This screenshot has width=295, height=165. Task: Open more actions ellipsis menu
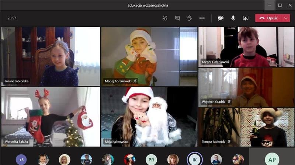tap(202, 18)
